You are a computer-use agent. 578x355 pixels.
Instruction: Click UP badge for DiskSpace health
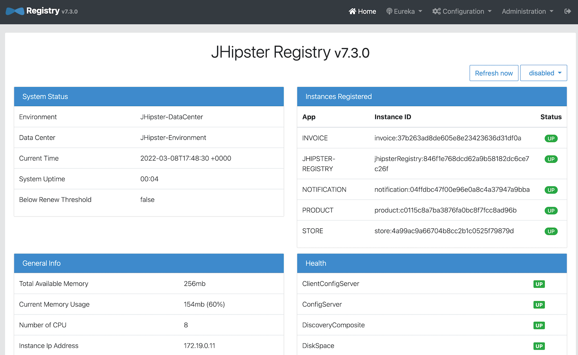click(539, 346)
